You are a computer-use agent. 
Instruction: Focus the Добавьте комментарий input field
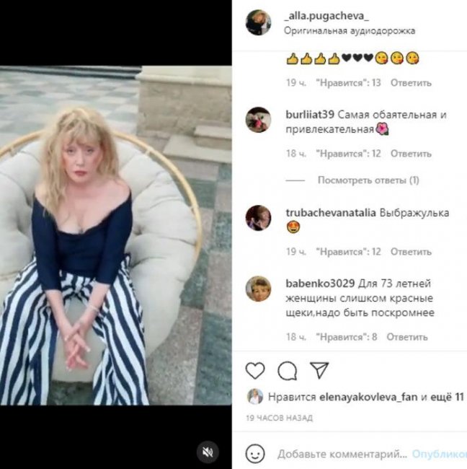pyautogui.click(x=342, y=454)
